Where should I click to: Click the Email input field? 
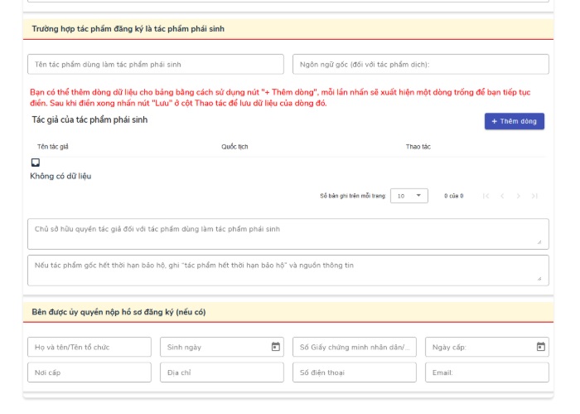click(487, 373)
